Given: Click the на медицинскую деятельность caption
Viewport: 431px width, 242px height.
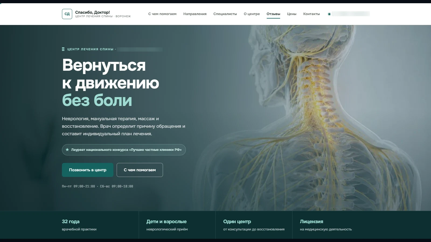Looking at the screenshot, I should pos(326,229).
